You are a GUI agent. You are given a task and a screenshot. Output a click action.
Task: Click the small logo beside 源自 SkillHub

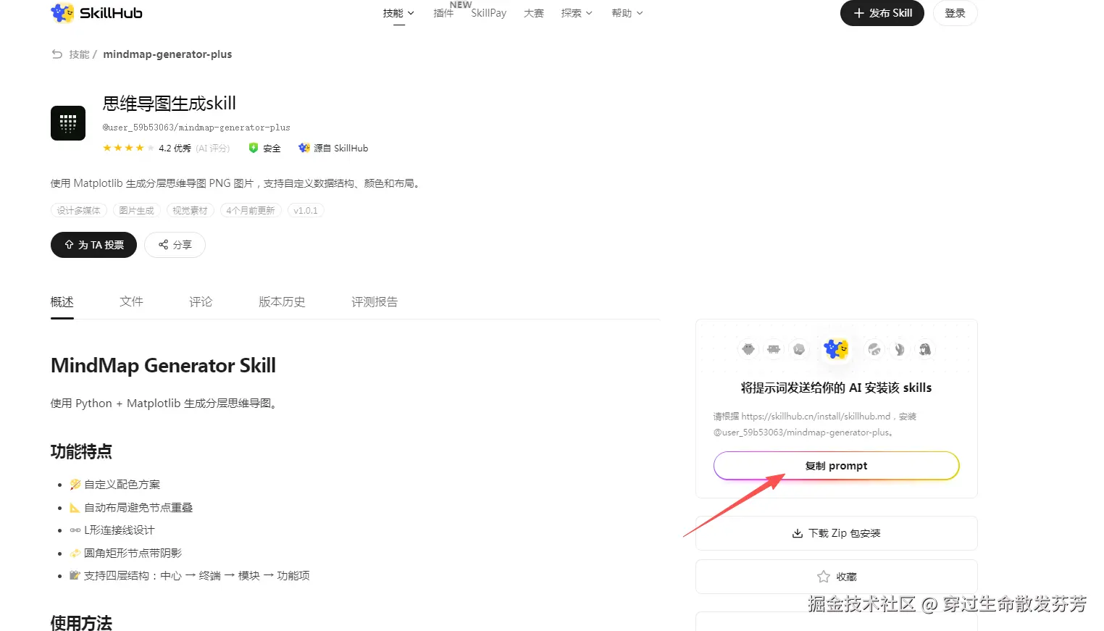(x=304, y=148)
